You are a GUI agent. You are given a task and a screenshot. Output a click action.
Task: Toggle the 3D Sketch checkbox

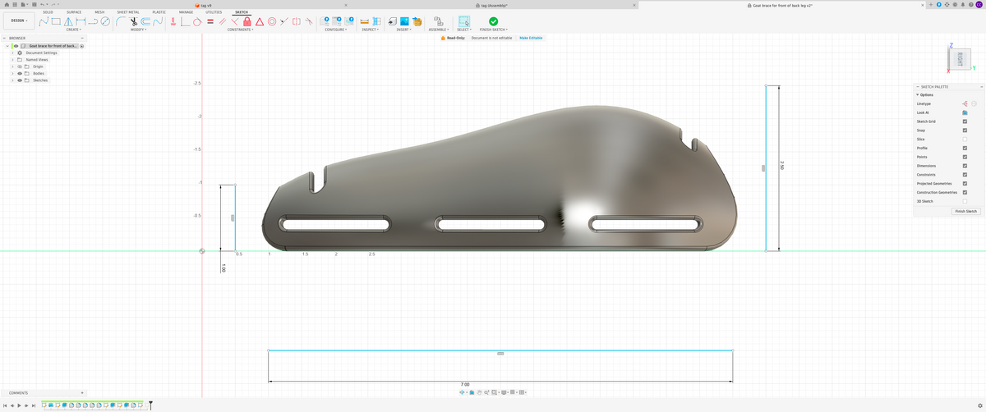pos(965,201)
